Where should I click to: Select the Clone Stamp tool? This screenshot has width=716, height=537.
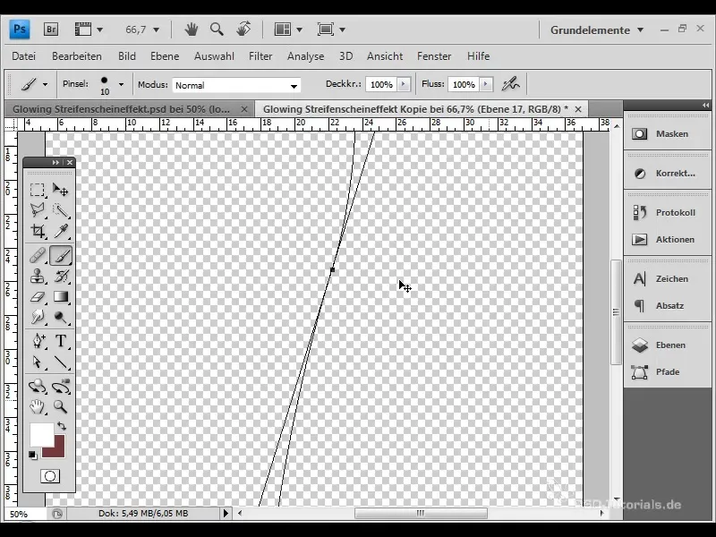coord(38,277)
